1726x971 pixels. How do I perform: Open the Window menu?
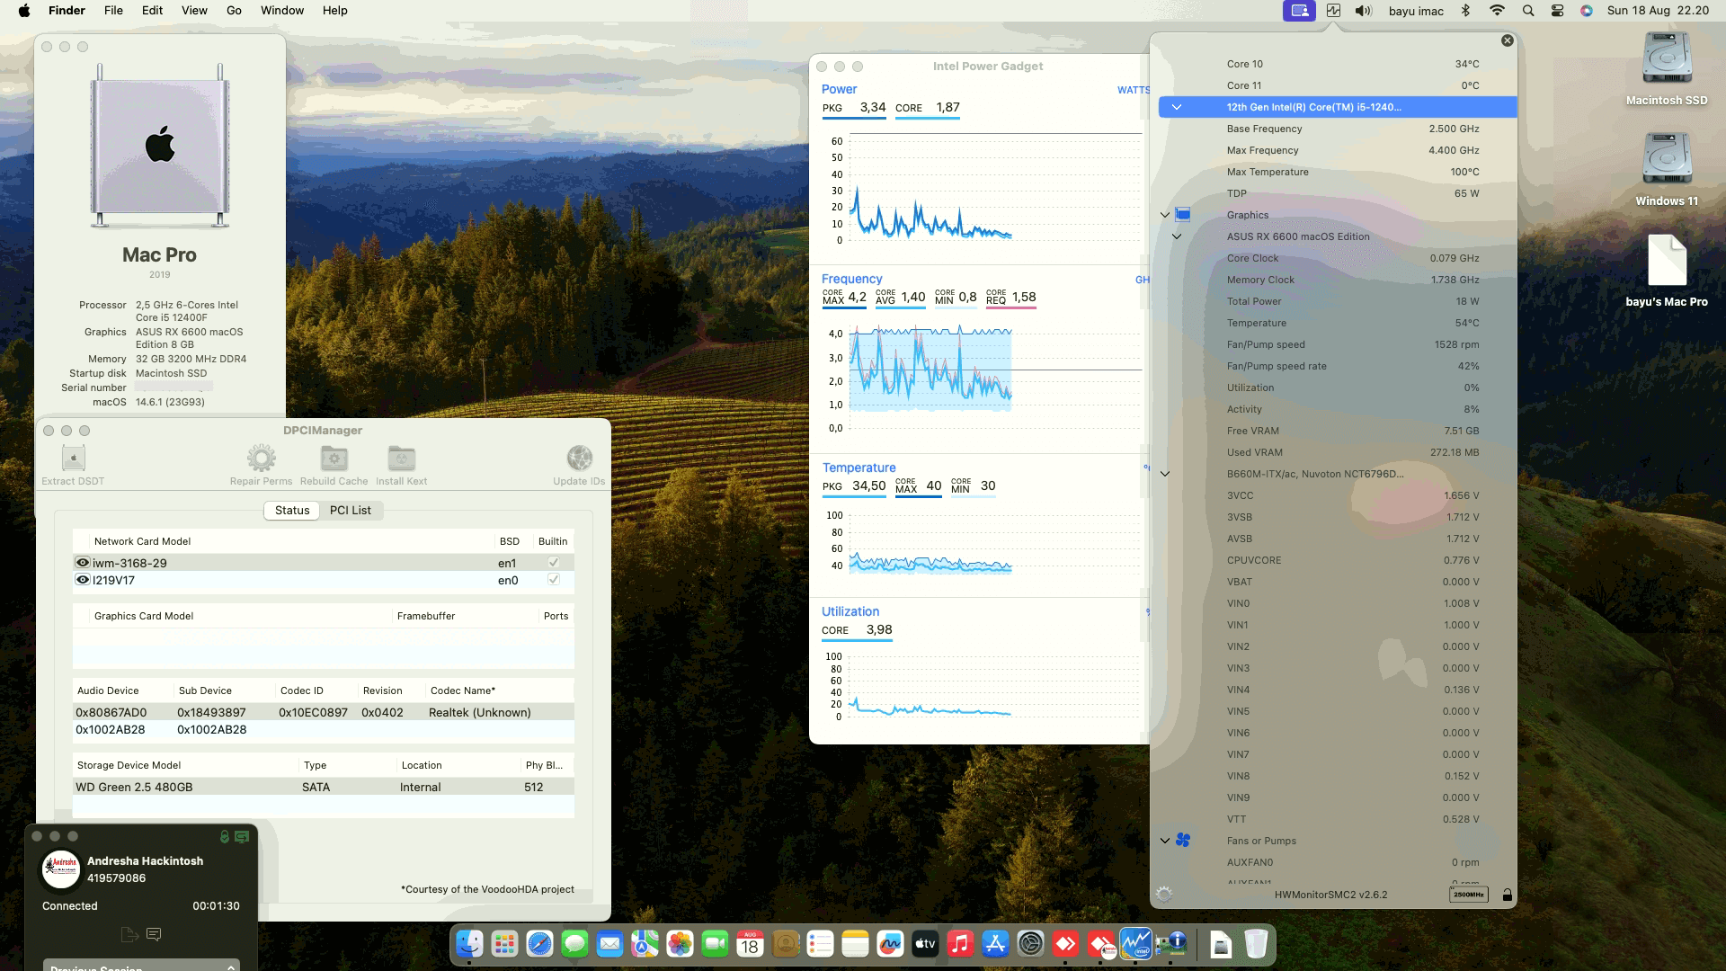[282, 11]
